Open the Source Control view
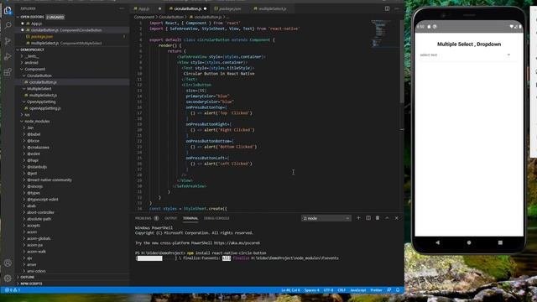Viewport: 537px width, 302px height. [8, 41]
